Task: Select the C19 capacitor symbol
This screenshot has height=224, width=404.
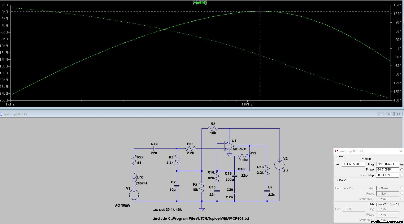Action: click(x=235, y=175)
